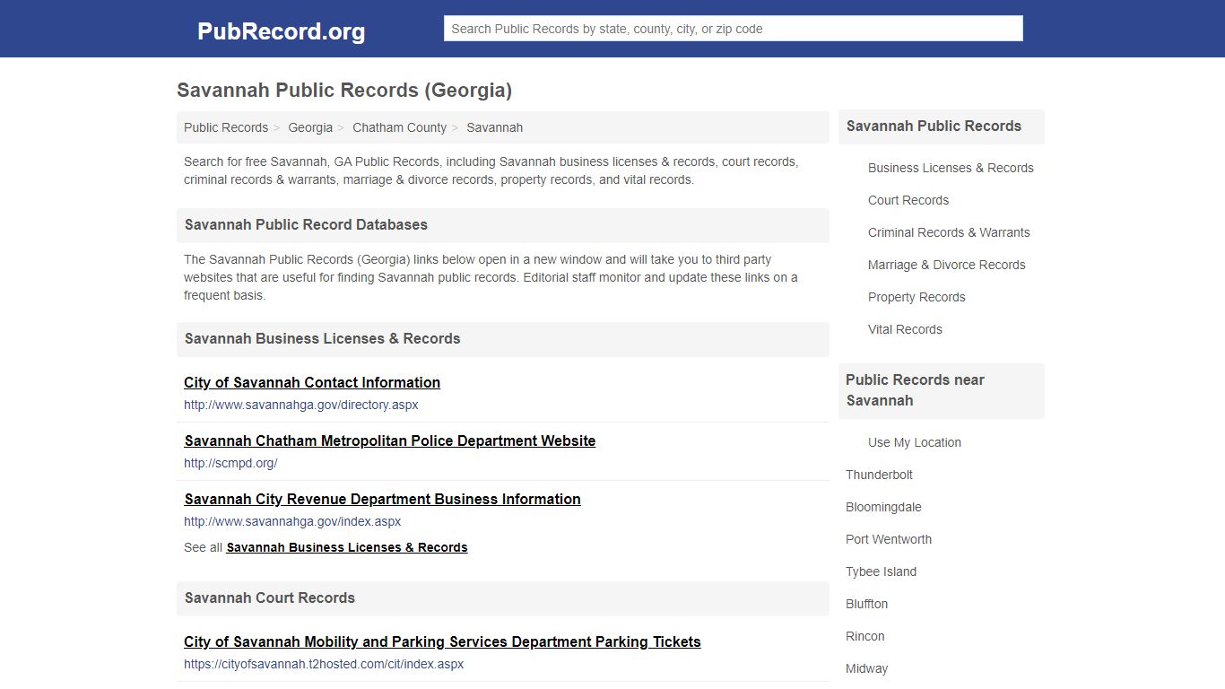Choose Criminal Records & Warrants in sidebar
Screen dimensions: 1225x689
pyautogui.click(x=949, y=232)
